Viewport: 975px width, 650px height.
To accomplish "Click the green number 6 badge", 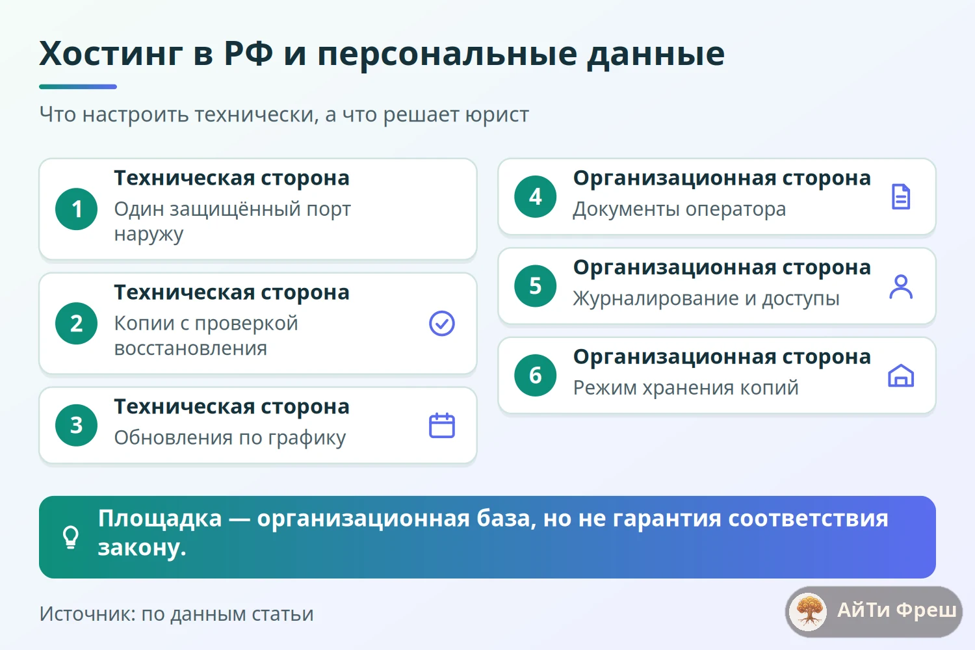I will click(536, 375).
